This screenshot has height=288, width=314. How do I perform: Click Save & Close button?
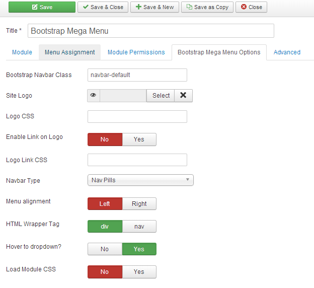103,7
